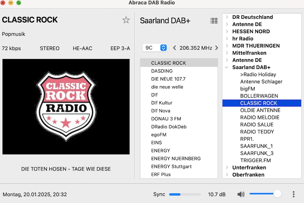Click the 206.352 MHz frequency label
Image resolution: width=304 pixels, height=203 pixels.
[196, 48]
